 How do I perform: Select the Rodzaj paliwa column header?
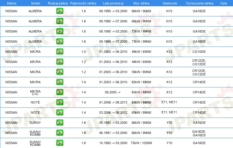58,3
